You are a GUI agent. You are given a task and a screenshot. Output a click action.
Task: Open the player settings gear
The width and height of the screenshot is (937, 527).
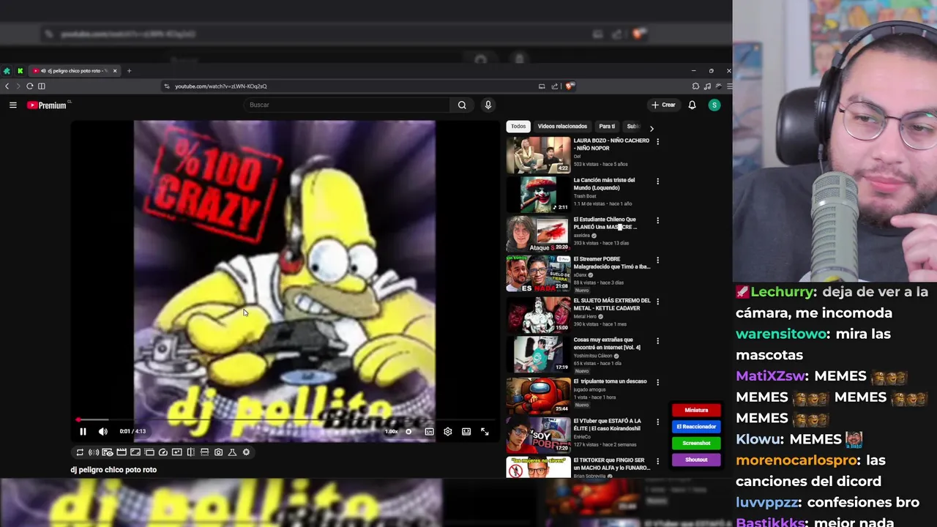[448, 432]
